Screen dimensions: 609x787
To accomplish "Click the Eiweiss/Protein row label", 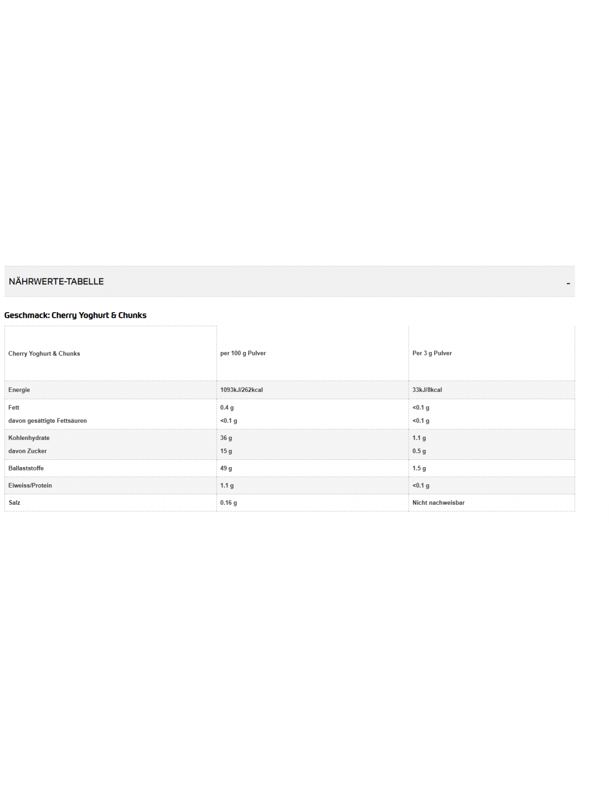I will [30, 486].
